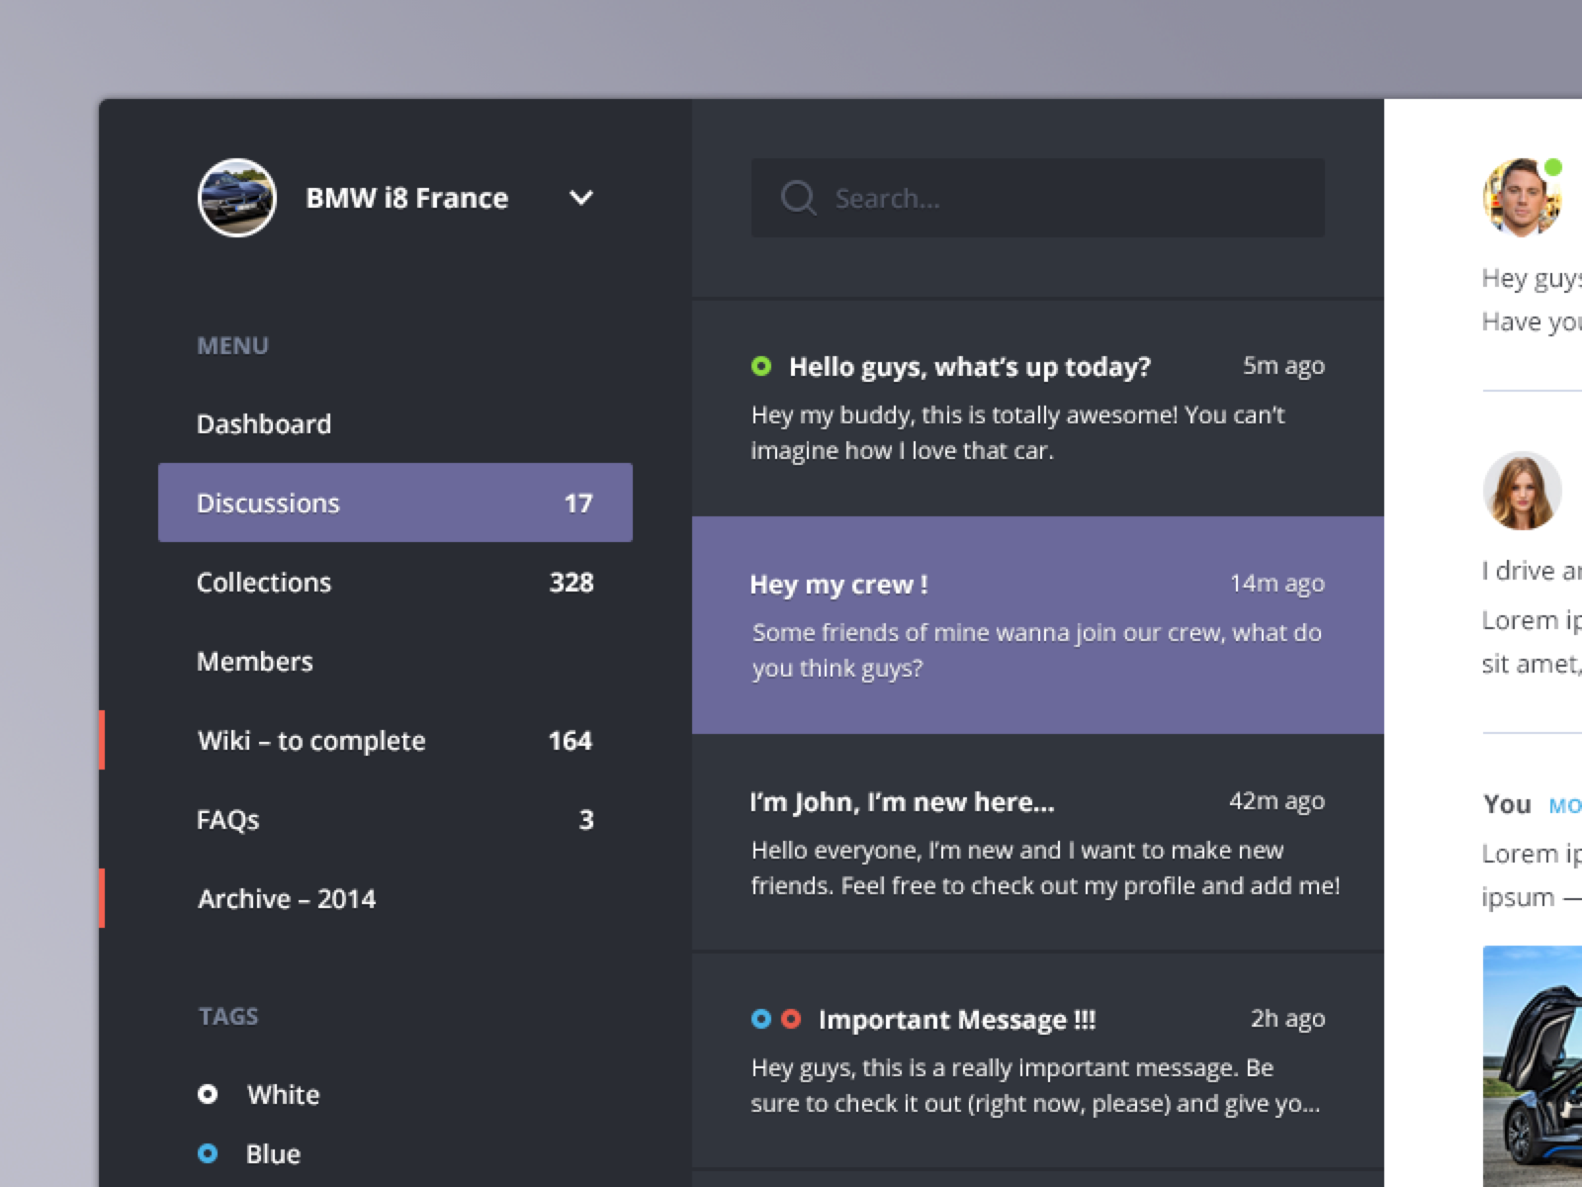The height and width of the screenshot is (1187, 1582).
Task: Open the "Hey my crew !" discussion
Action: point(1037,625)
